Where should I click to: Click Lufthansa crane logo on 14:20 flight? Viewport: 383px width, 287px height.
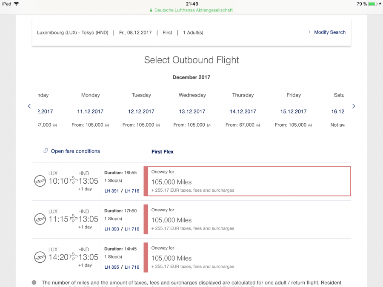(40, 257)
